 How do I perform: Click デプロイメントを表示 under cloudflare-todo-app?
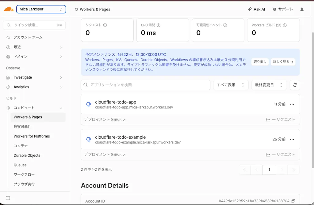(105, 120)
